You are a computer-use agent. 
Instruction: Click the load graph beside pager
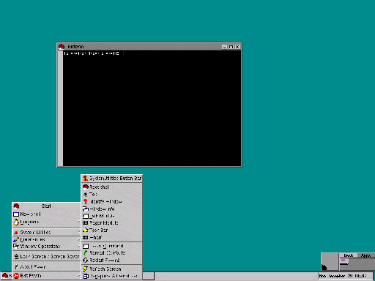point(330,262)
